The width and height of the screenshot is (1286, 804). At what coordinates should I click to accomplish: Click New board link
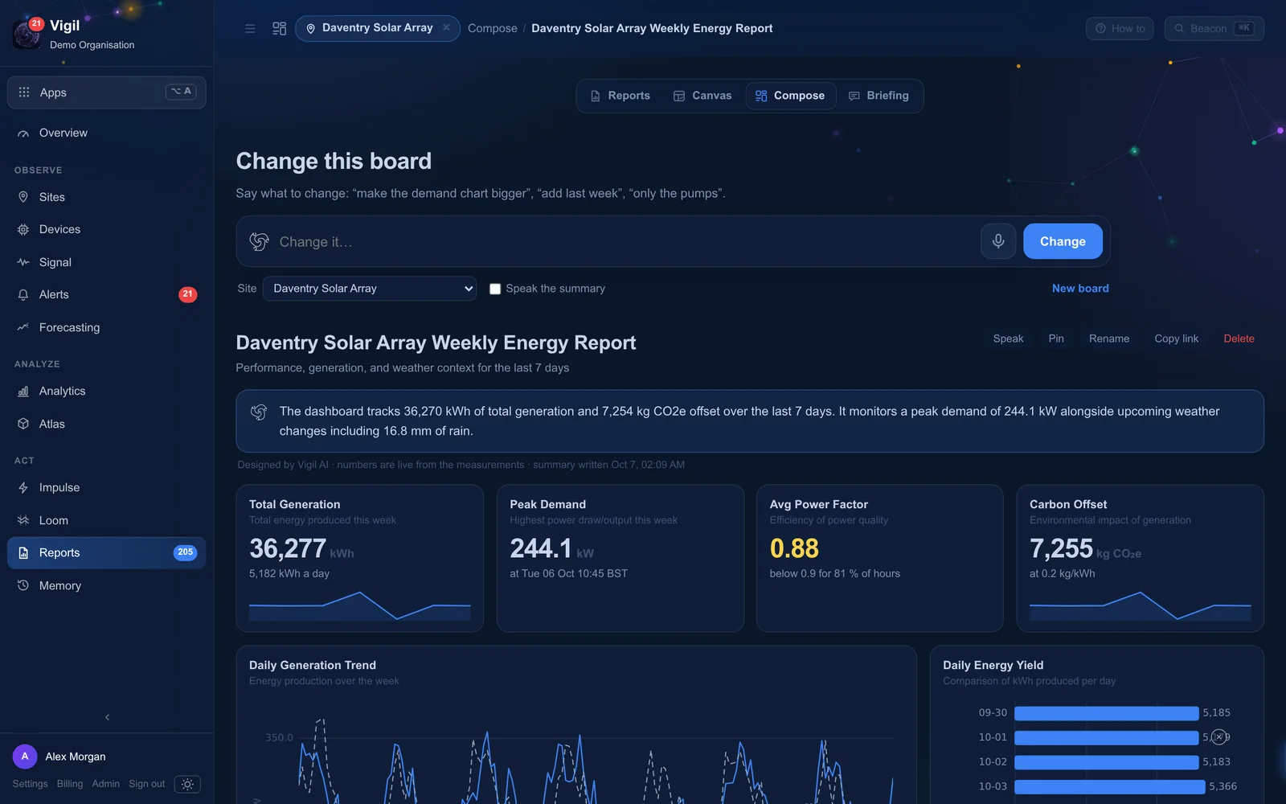[x=1080, y=289]
